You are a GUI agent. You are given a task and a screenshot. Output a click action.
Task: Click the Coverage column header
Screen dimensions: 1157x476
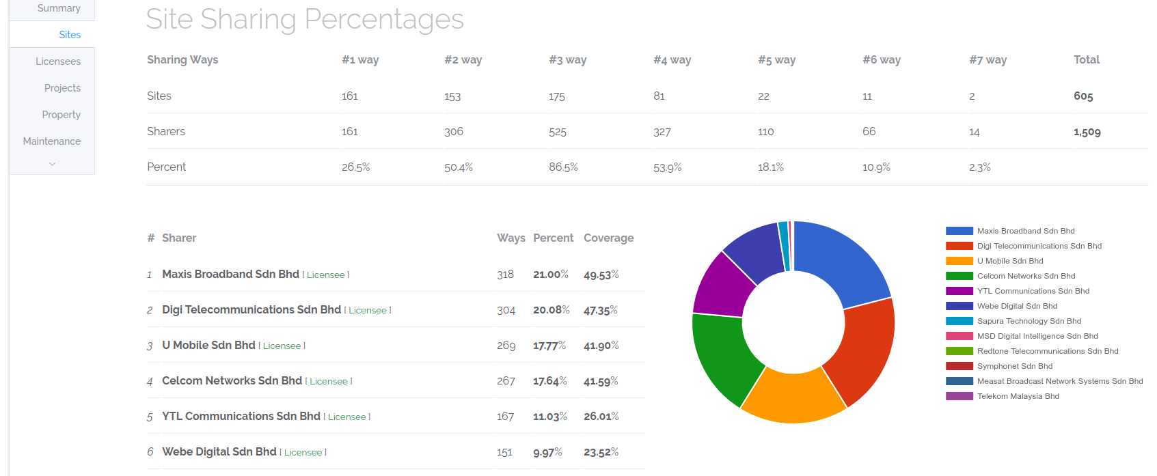point(608,238)
